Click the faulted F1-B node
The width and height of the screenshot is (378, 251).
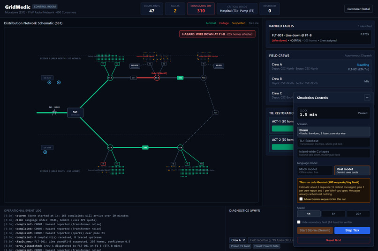pyautogui.click(x=157, y=78)
